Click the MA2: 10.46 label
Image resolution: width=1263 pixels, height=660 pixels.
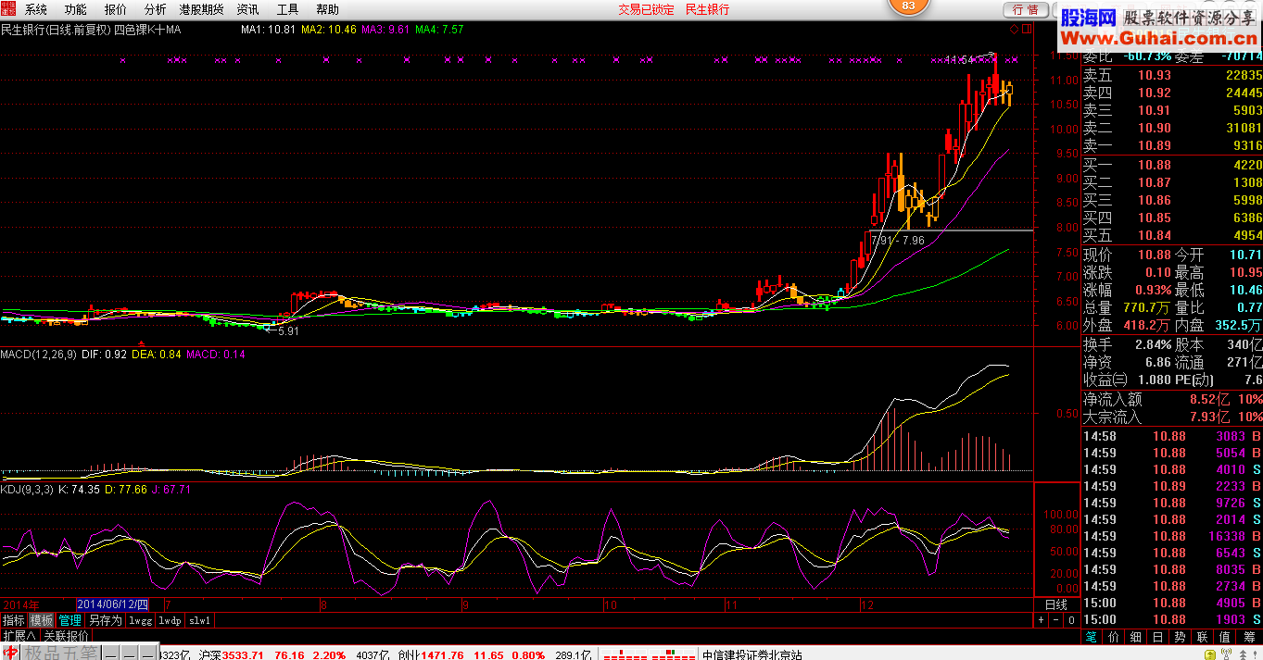click(x=330, y=30)
